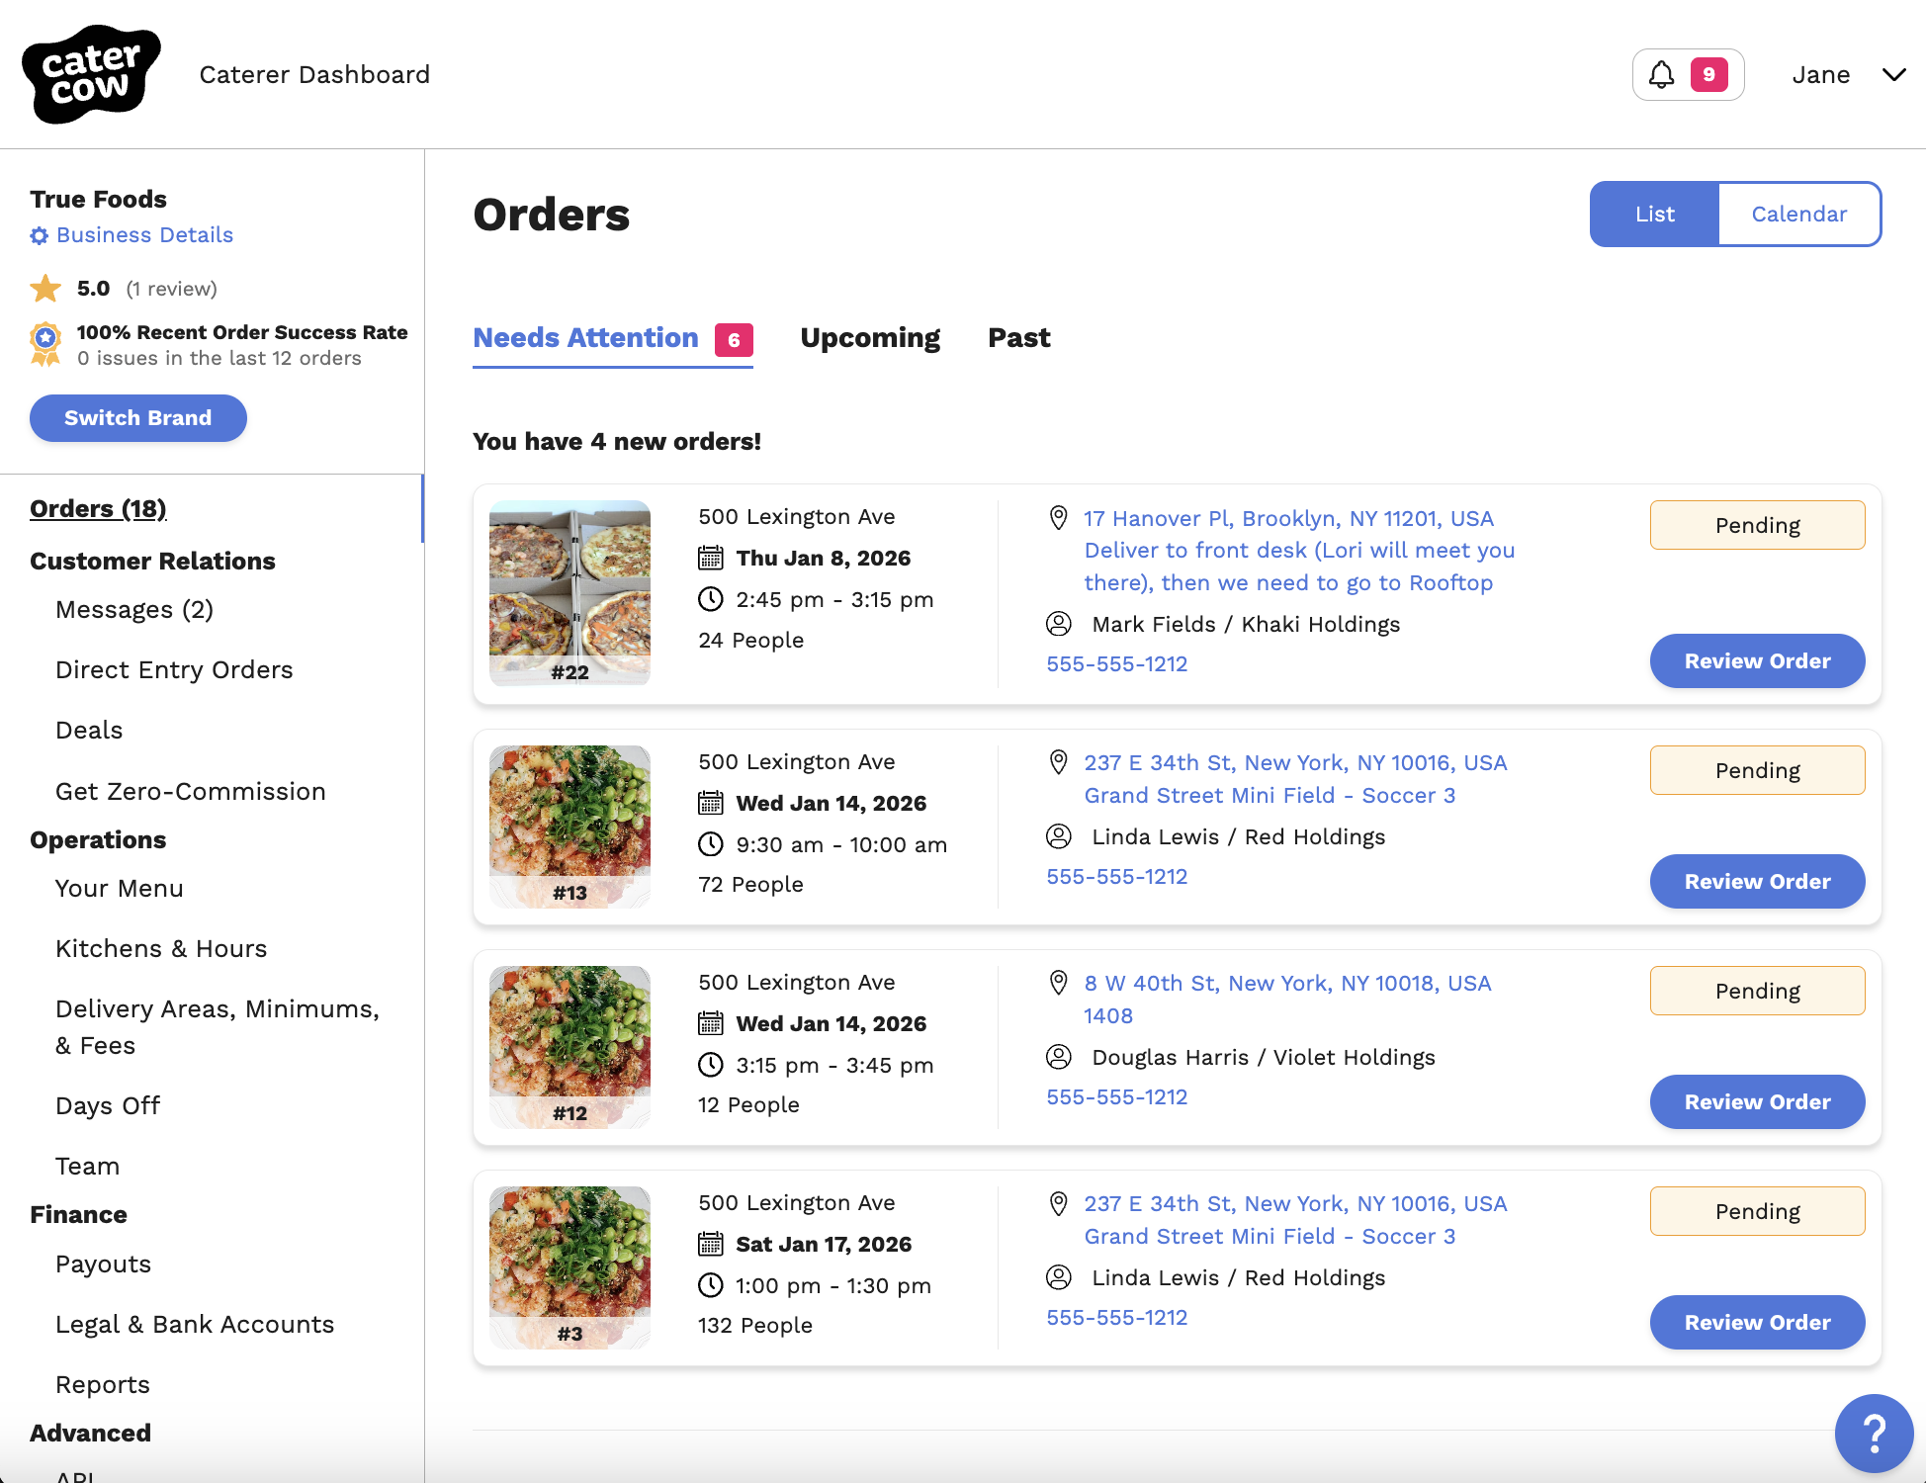Click Pending status badge on order #12
Image resolution: width=1926 pixels, height=1483 pixels.
1757,991
